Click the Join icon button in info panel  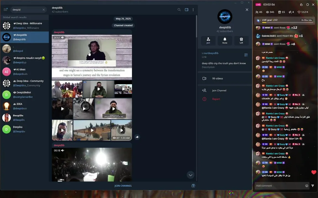[208, 41]
